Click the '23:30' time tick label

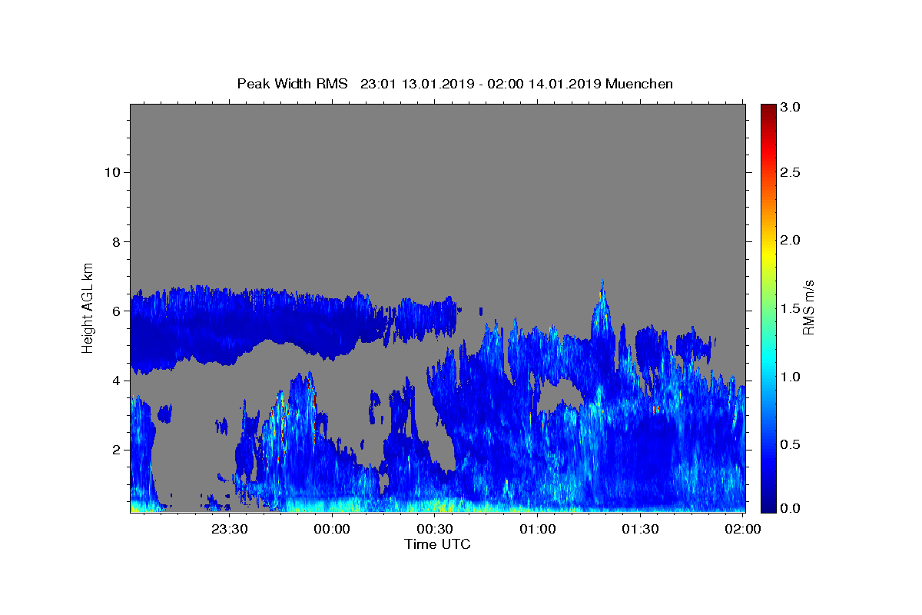(230, 530)
